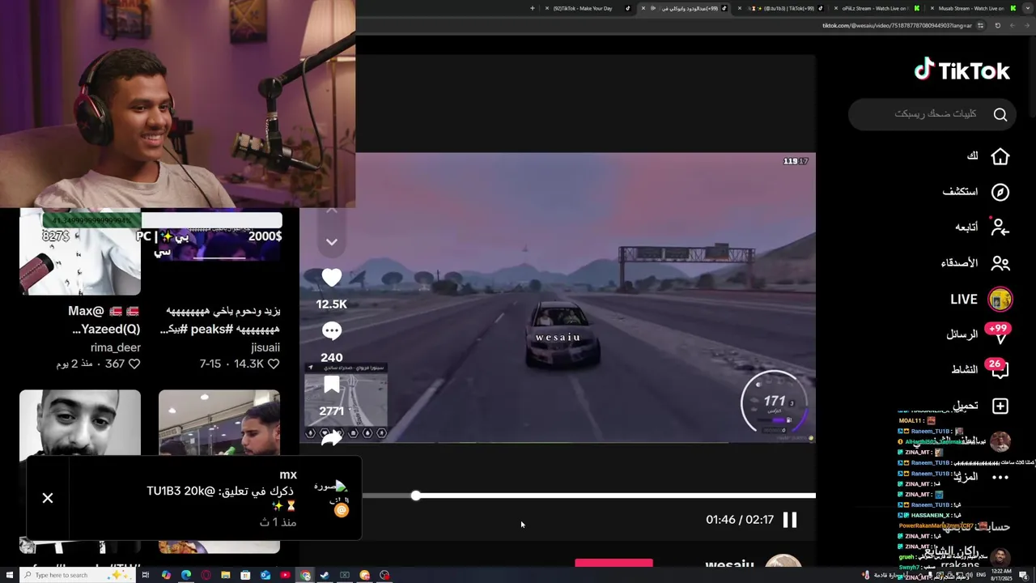The width and height of the screenshot is (1036, 583).
Task: Click the TikTok logo
Action: click(962, 70)
